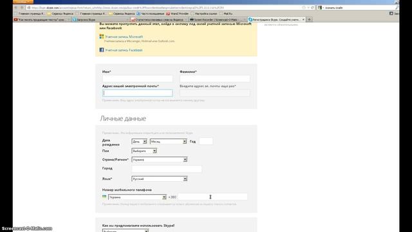Switch to the Screen Recorder Screencast-O-Matic tab
Viewport: 412px width, 232px height.
point(218,19)
